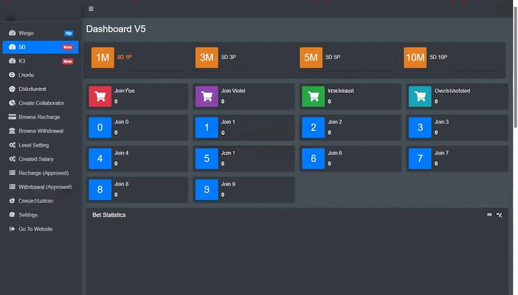
Task: Click the Join 9 label
Action: (228, 184)
